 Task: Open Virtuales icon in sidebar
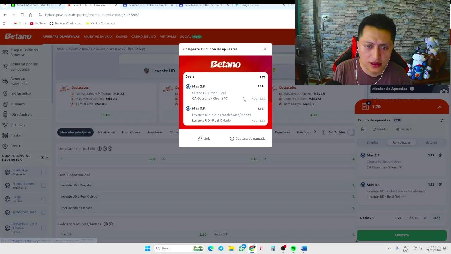pos(5,125)
